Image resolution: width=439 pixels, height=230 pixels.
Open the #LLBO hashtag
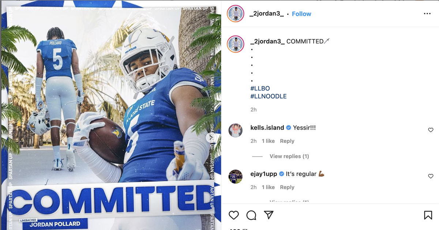pos(260,88)
